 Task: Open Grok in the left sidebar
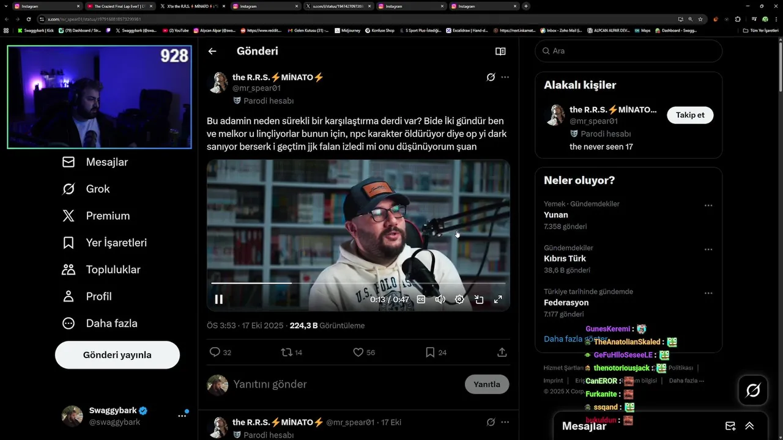(x=86, y=189)
